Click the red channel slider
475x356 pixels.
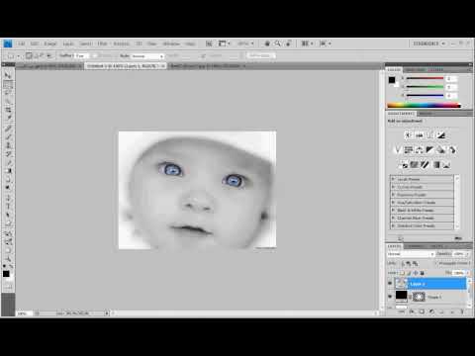tap(425, 78)
